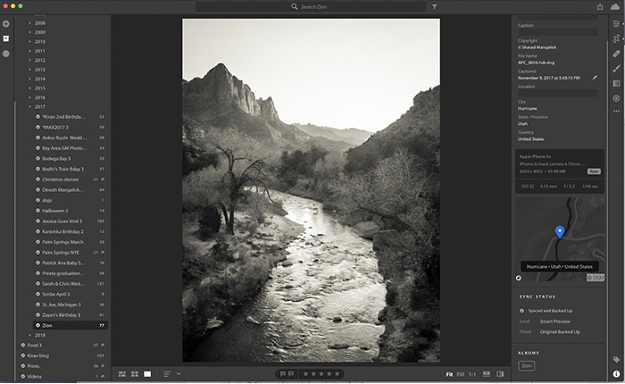Click the Zion river photo

[312, 190]
